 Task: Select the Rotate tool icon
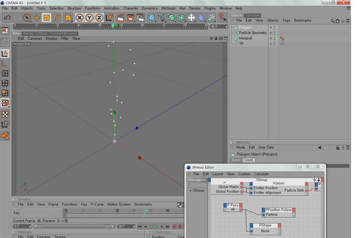[57, 17]
